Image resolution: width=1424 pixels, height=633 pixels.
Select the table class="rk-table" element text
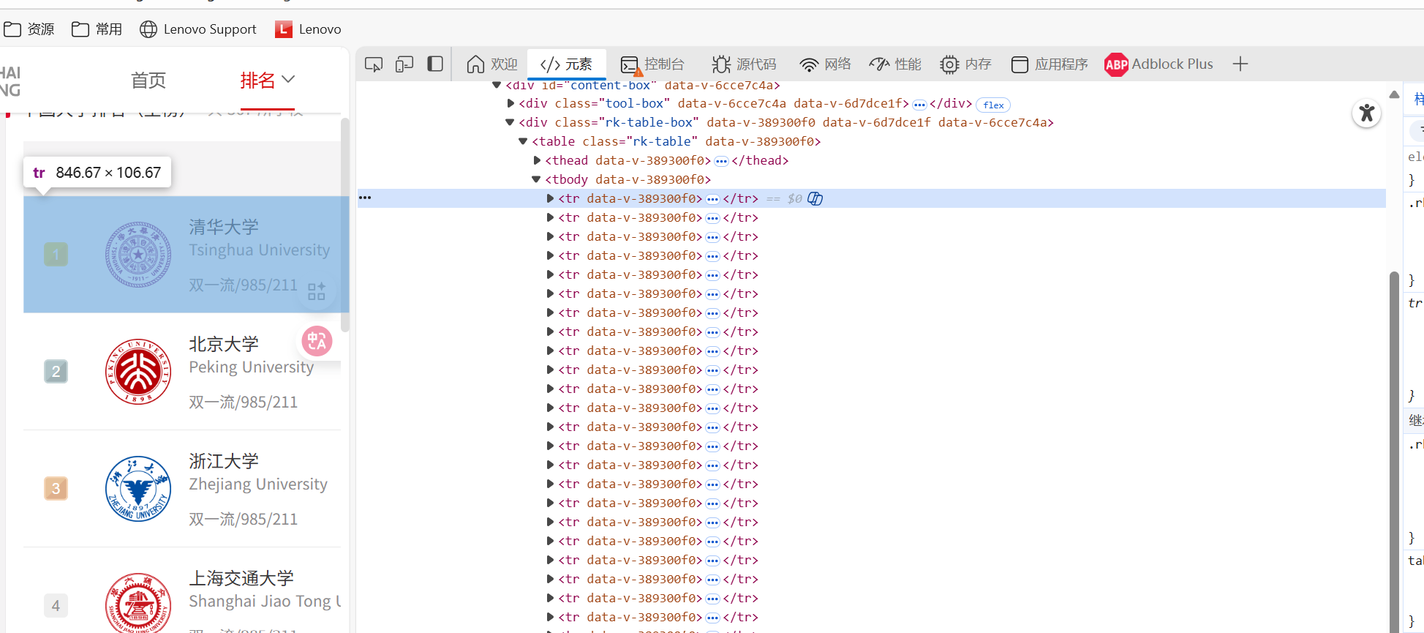(677, 142)
